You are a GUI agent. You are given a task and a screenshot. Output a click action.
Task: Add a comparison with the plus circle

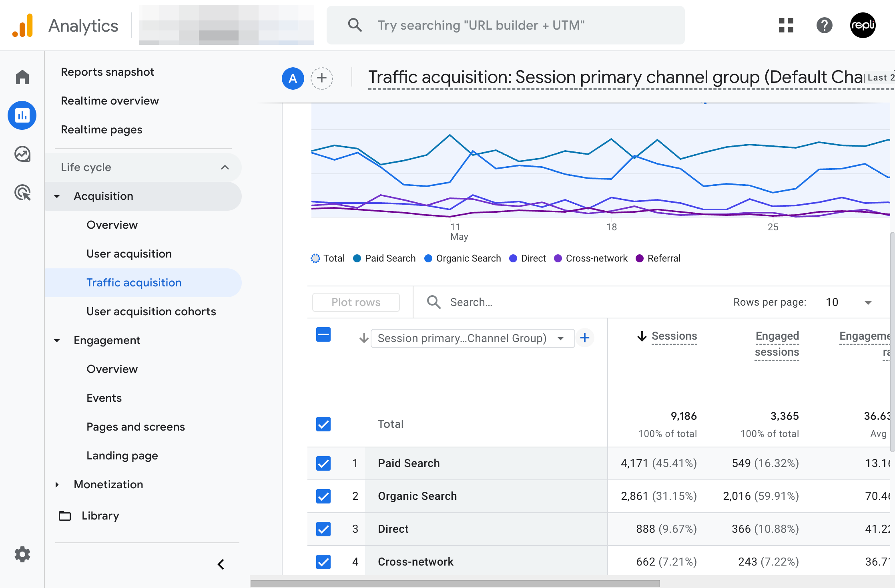pyautogui.click(x=322, y=78)
